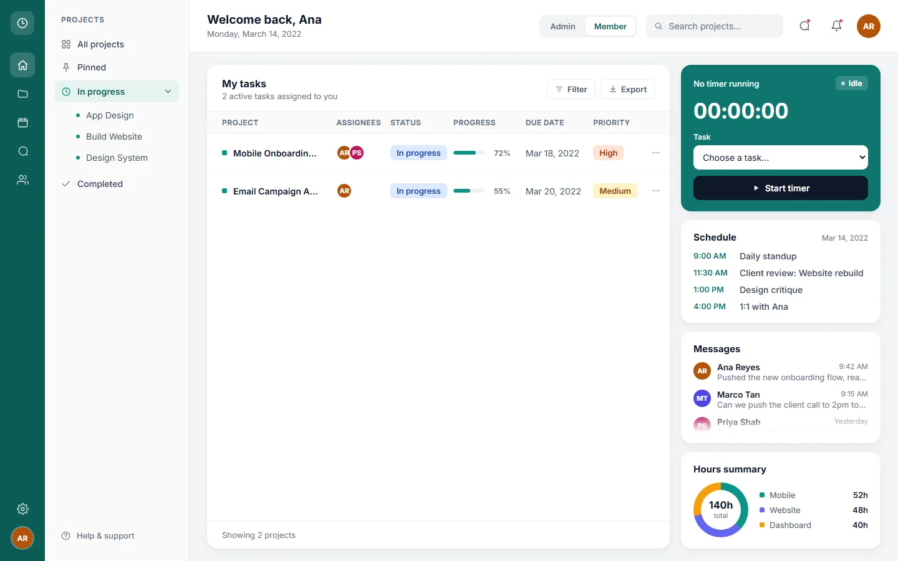
Task: Open Ana Reyes's message
Action: coord(781,372)
